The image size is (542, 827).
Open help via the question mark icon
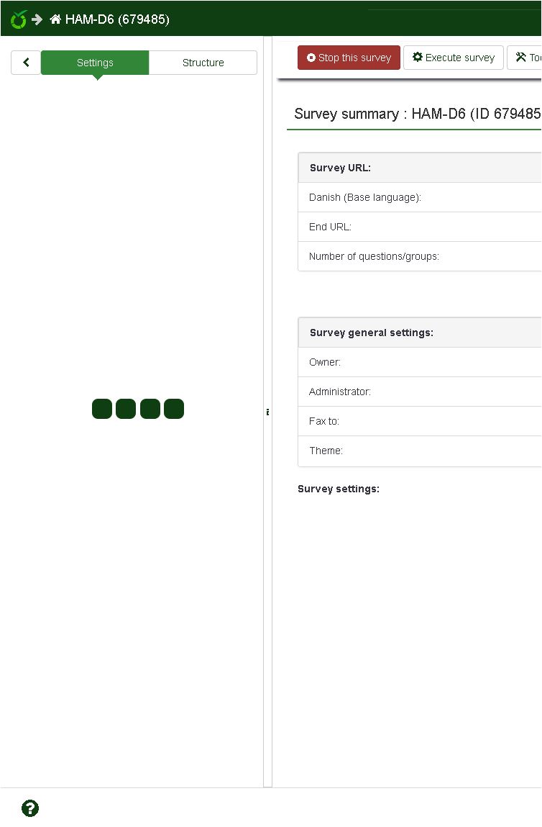30,808
